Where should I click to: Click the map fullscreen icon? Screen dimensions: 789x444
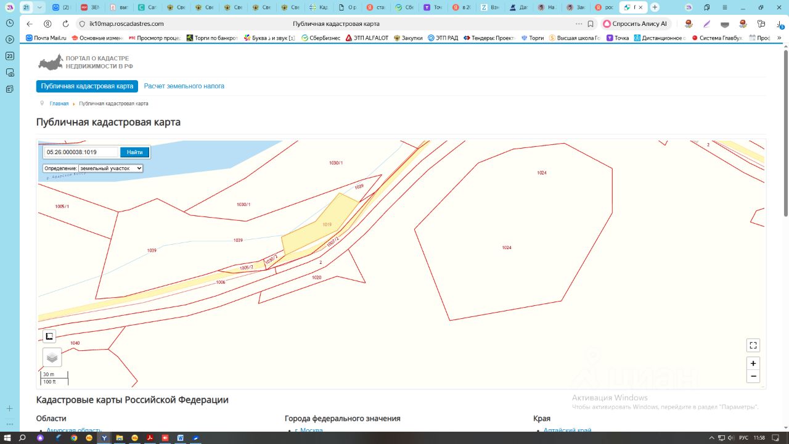(753, 345)
